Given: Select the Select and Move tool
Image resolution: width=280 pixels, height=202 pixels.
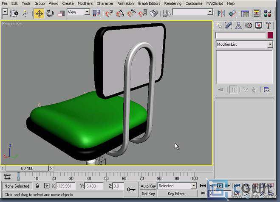Looking at the screenshot, I should pyautogui.click(x=39, y=14).
